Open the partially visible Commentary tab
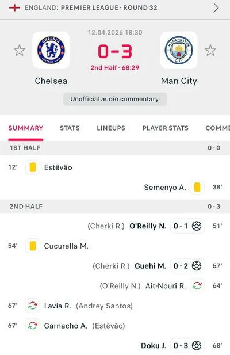The height and width of the screenshot is (355, 230). coord(217,128)
